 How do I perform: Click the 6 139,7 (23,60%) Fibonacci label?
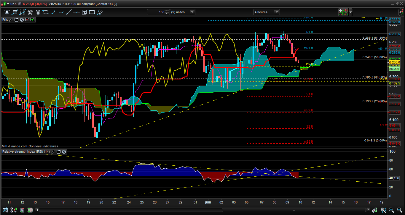374,101
